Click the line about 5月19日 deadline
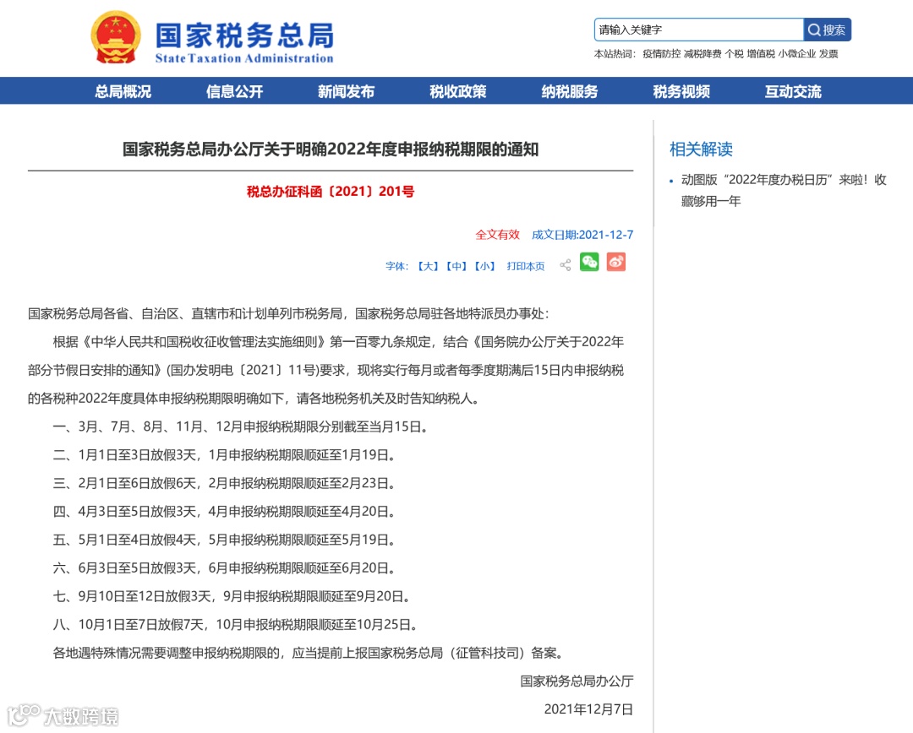The width and height of the screenshot is (913, 733). coord(225,540)
